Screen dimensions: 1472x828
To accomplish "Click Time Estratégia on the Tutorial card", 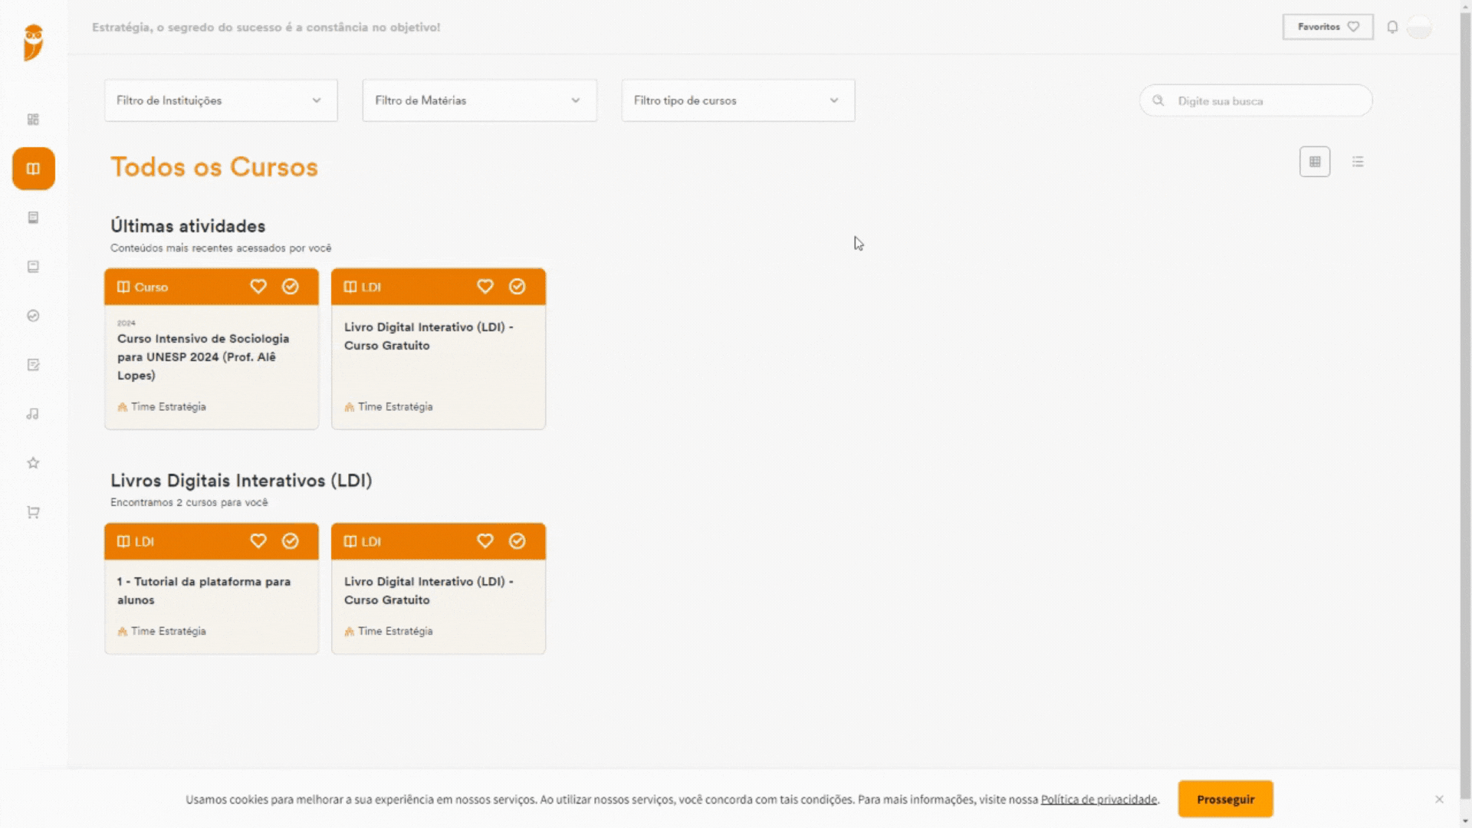I will 162,631.
